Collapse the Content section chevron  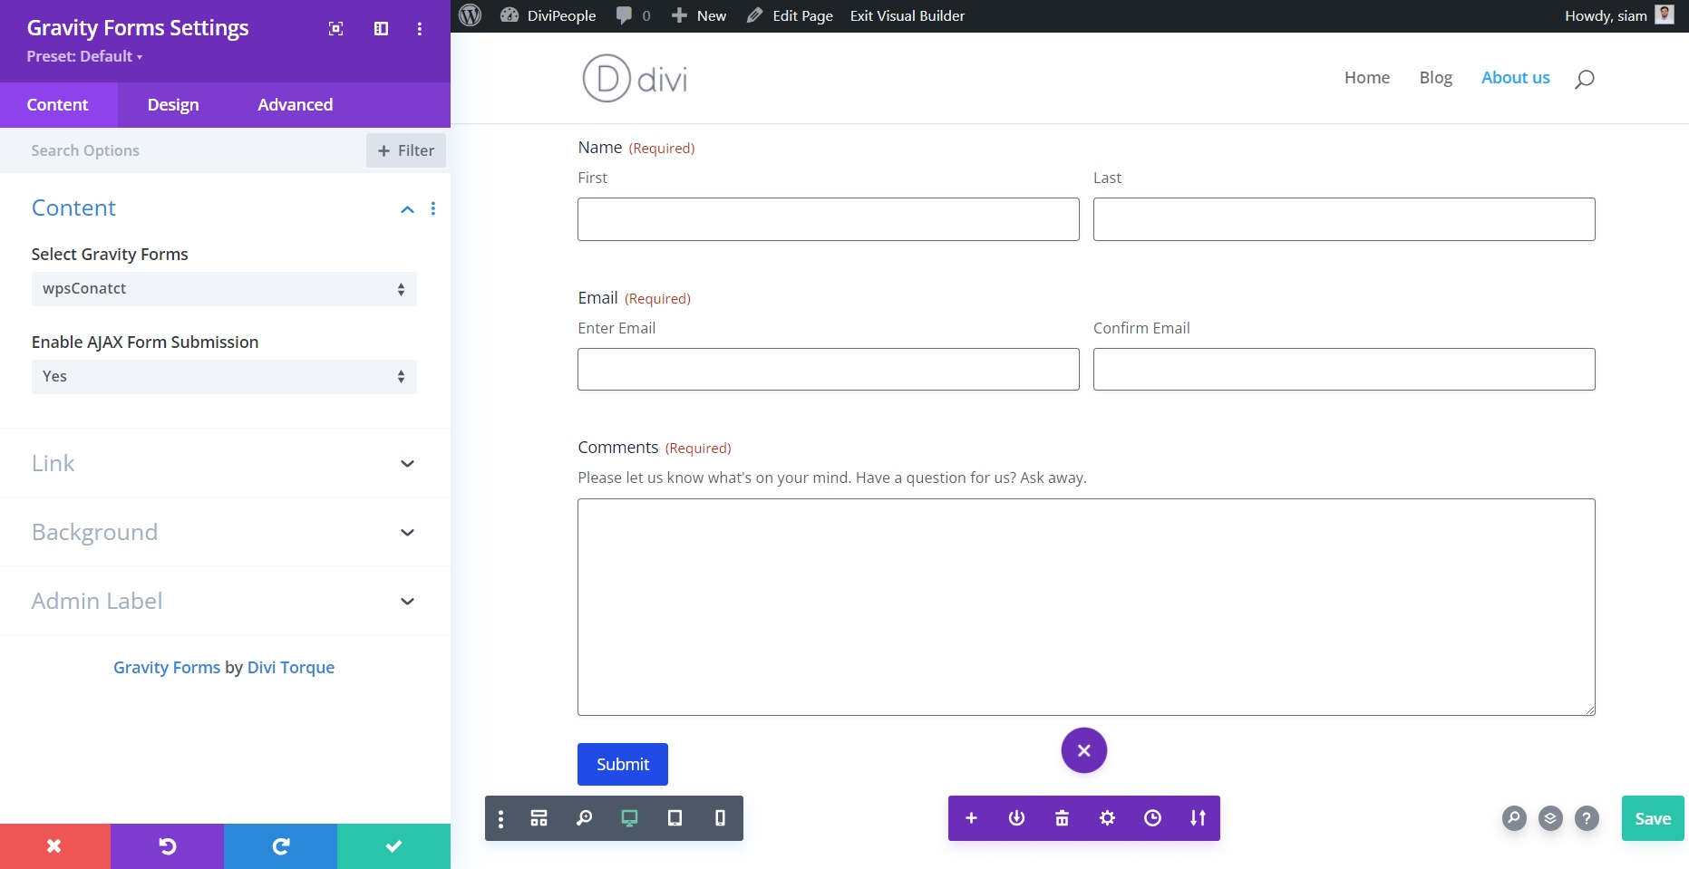click(406, 208)
